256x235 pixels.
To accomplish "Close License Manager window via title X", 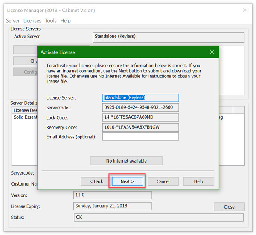I will [245, 10].
